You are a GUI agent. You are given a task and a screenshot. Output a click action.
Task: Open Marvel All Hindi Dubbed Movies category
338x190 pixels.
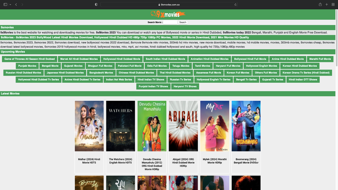pos(79,59)
